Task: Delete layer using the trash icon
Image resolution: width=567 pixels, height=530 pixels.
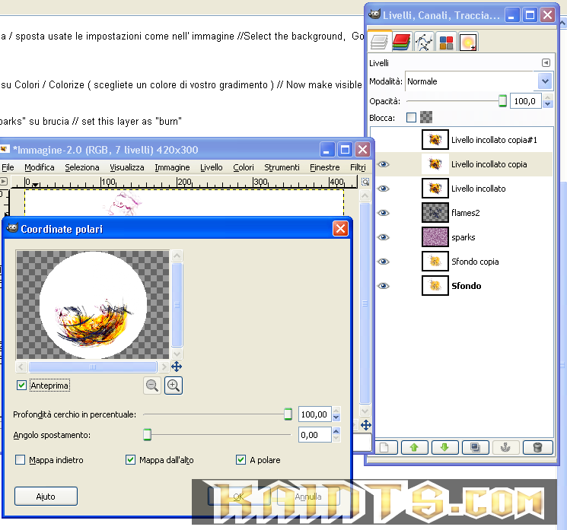Action: (537, 448)
